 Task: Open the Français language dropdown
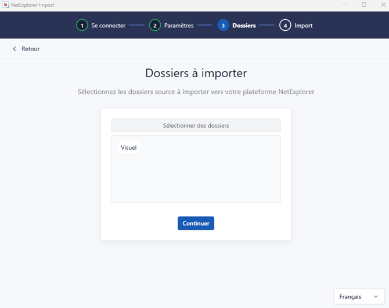(x=359, y=296)
